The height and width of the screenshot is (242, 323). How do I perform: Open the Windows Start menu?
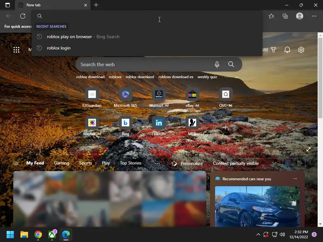click(10, 234)
